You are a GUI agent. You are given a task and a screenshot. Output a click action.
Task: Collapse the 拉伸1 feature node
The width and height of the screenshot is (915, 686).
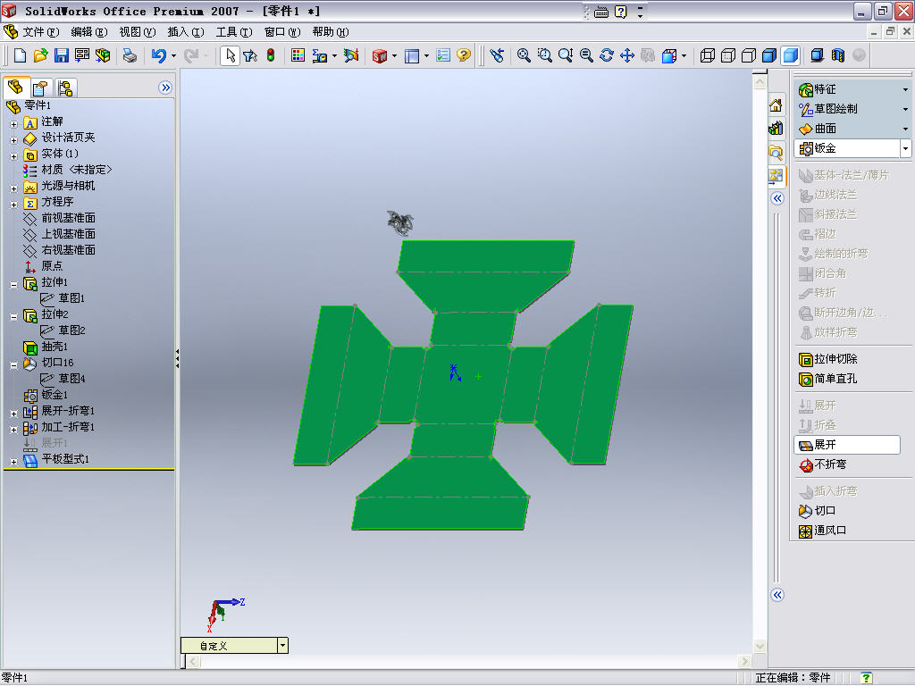pyautogui.click(x=13, y=285)
